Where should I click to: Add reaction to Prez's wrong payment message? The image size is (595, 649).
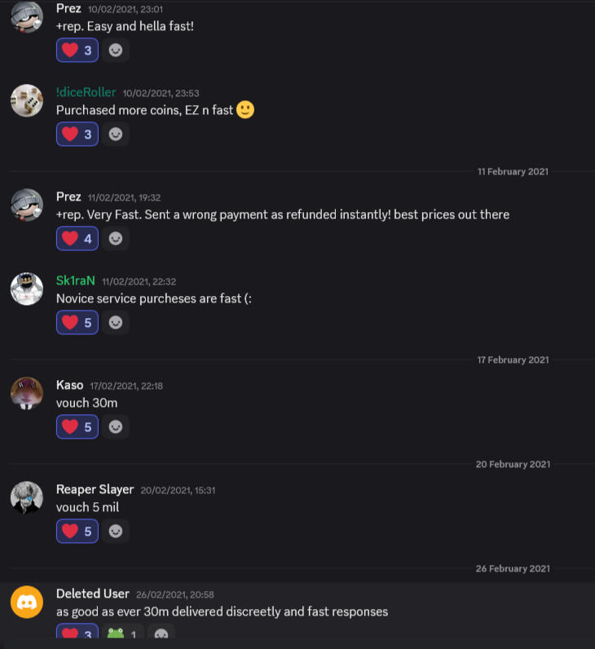point(116,238)
